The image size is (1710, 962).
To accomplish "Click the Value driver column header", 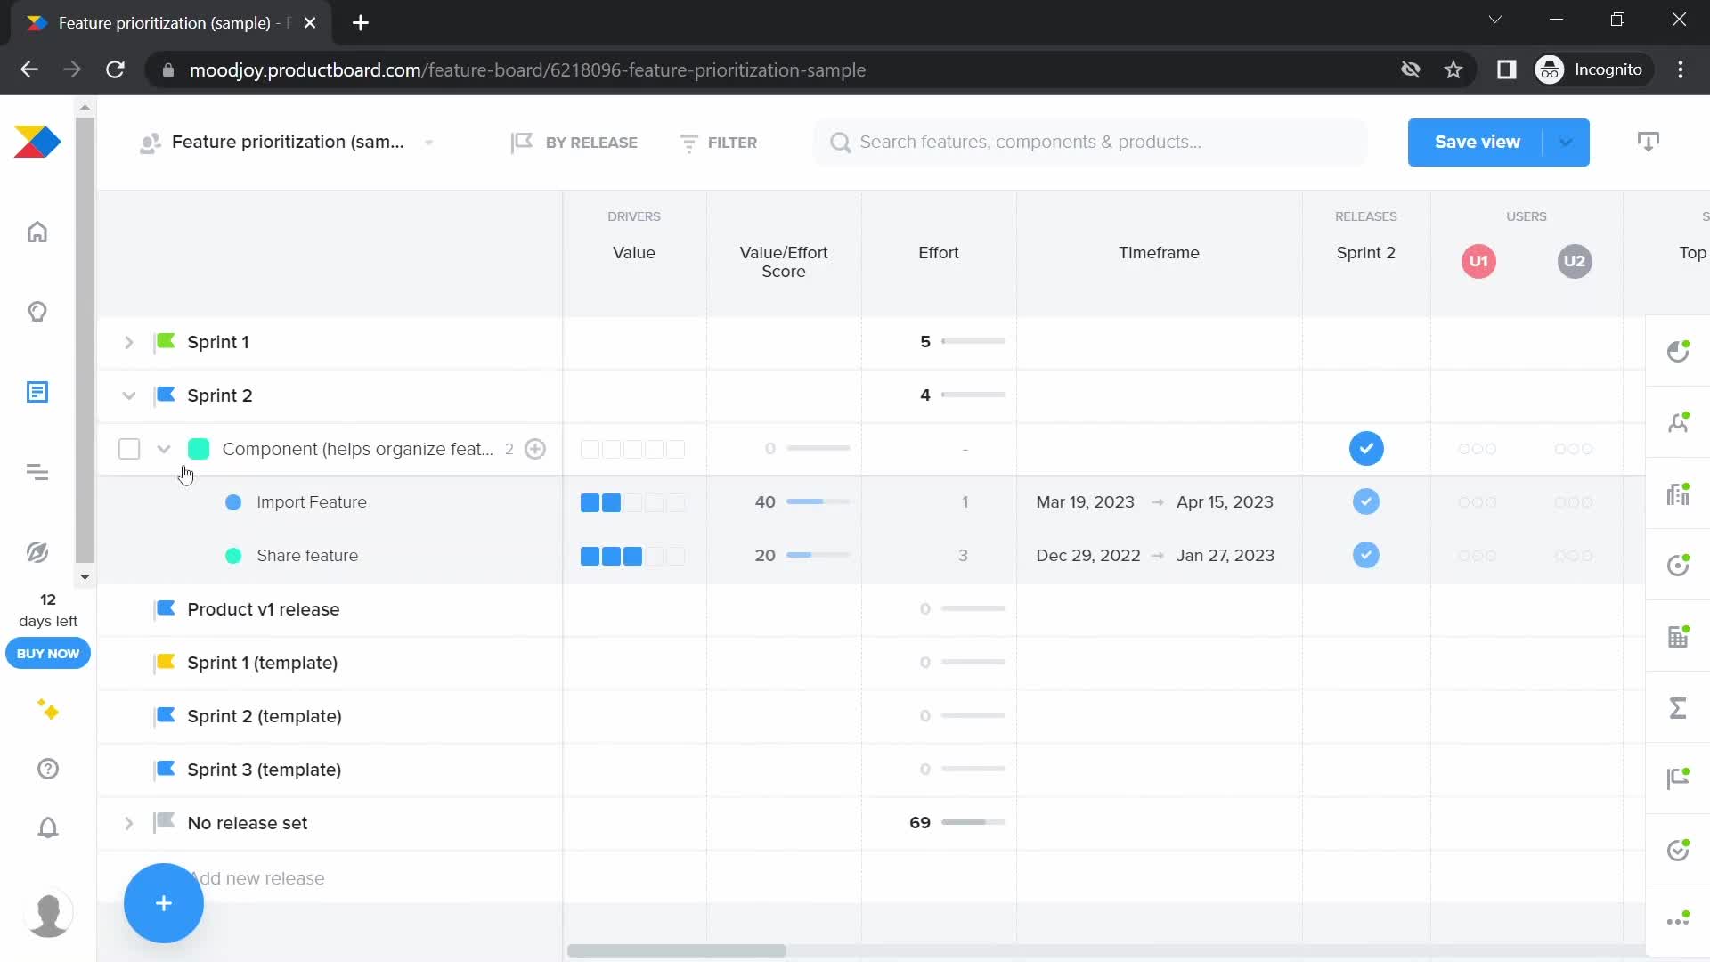I will (634, 253).
